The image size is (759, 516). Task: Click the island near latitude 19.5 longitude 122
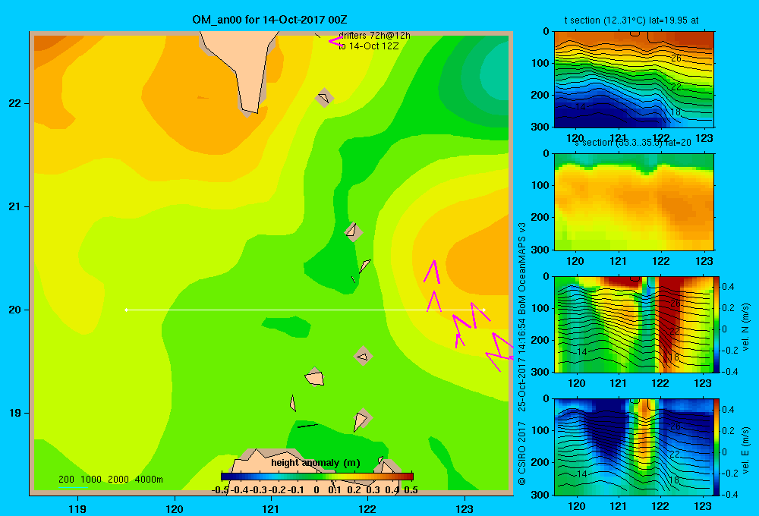tap(363, 356)
